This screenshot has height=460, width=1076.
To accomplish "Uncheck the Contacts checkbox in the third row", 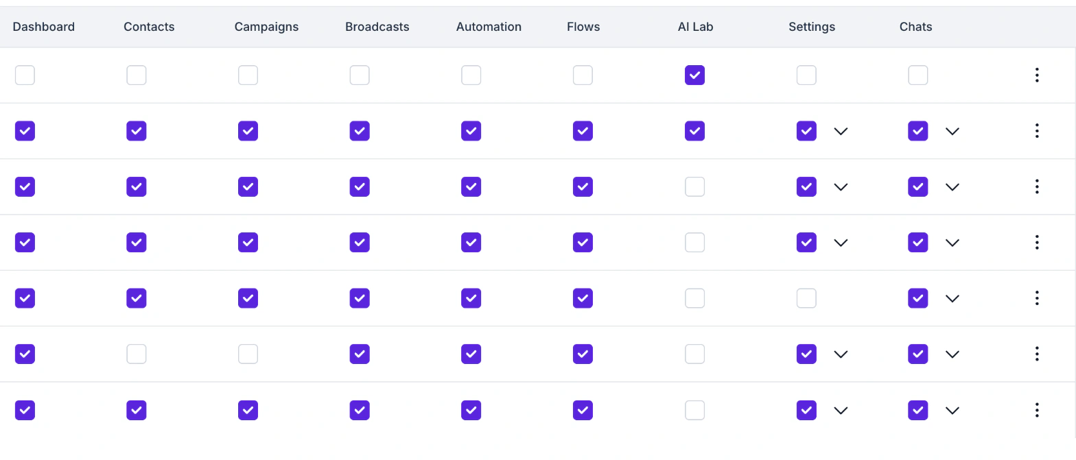I will tap(137, 186).
